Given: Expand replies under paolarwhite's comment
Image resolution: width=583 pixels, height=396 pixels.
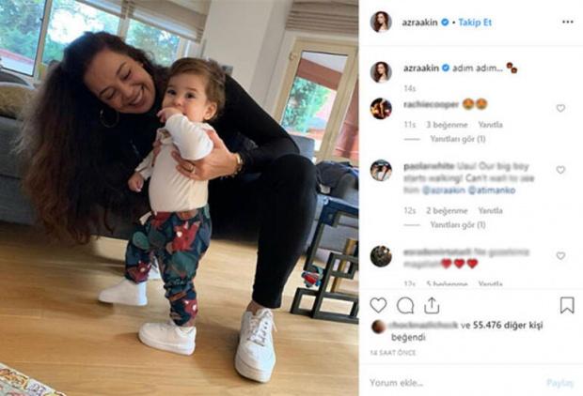Looking at the screenshot, I should click(x=458, y=224).
